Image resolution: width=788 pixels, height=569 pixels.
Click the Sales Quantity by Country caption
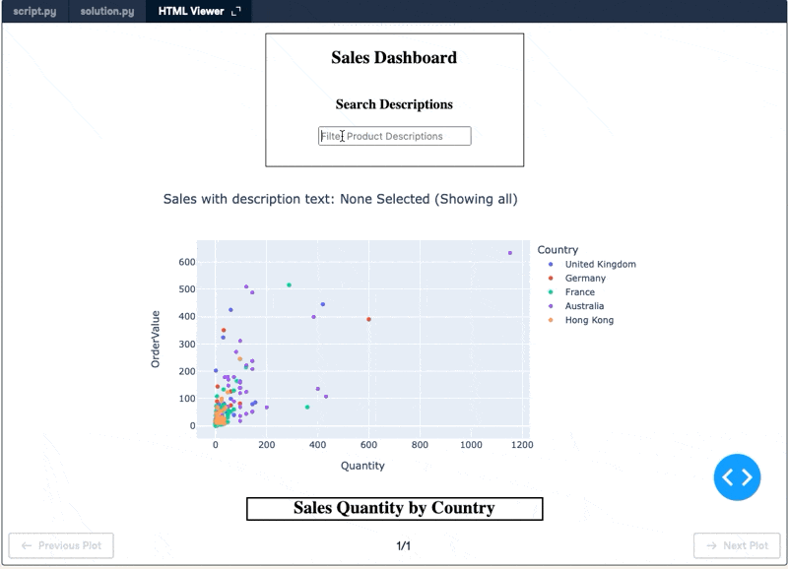click(393, 508)
